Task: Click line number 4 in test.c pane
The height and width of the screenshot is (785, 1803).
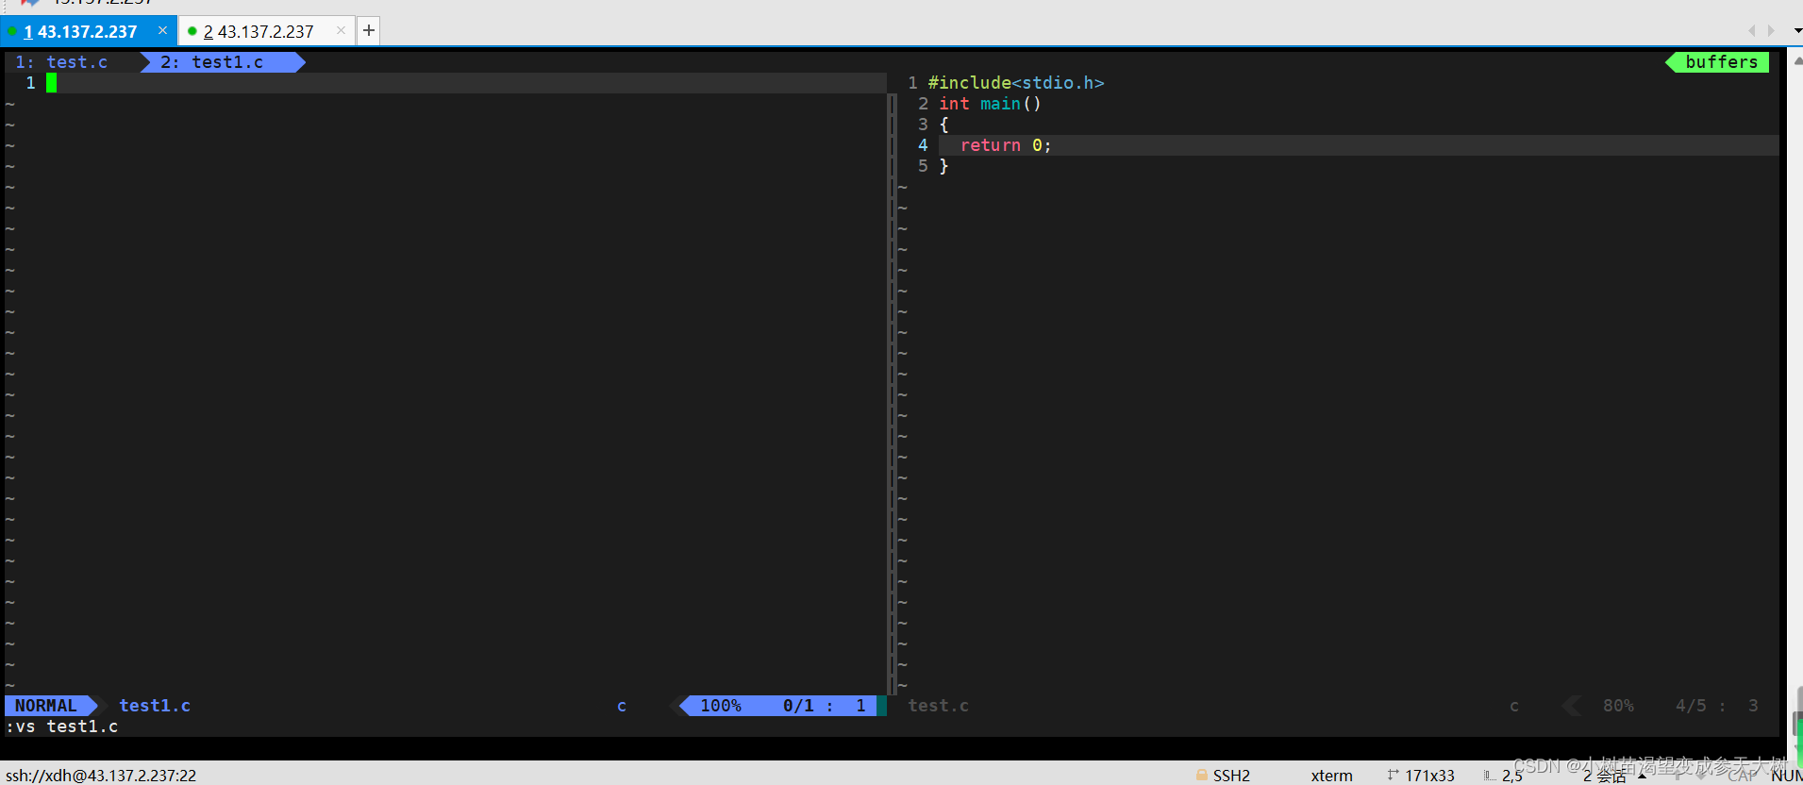Action: point(923,145)
